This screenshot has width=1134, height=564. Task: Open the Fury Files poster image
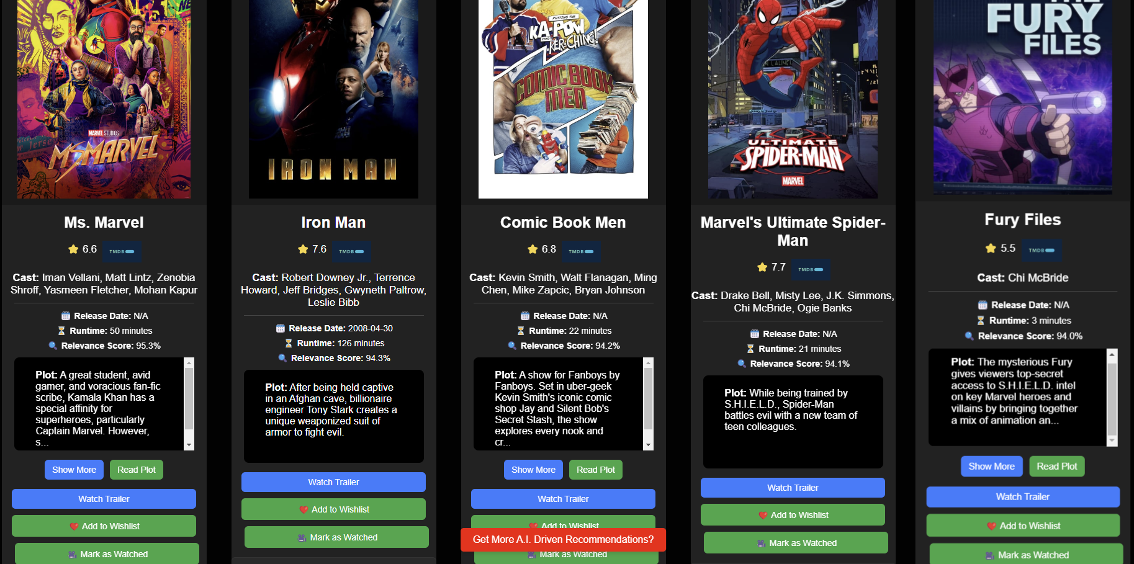[1023, 96]
